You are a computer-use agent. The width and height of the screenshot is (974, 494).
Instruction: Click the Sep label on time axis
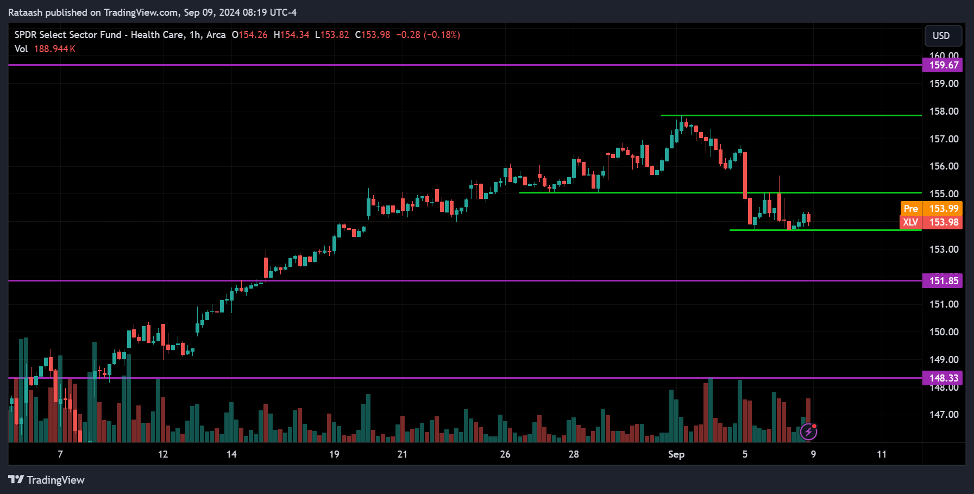(676, 454)
